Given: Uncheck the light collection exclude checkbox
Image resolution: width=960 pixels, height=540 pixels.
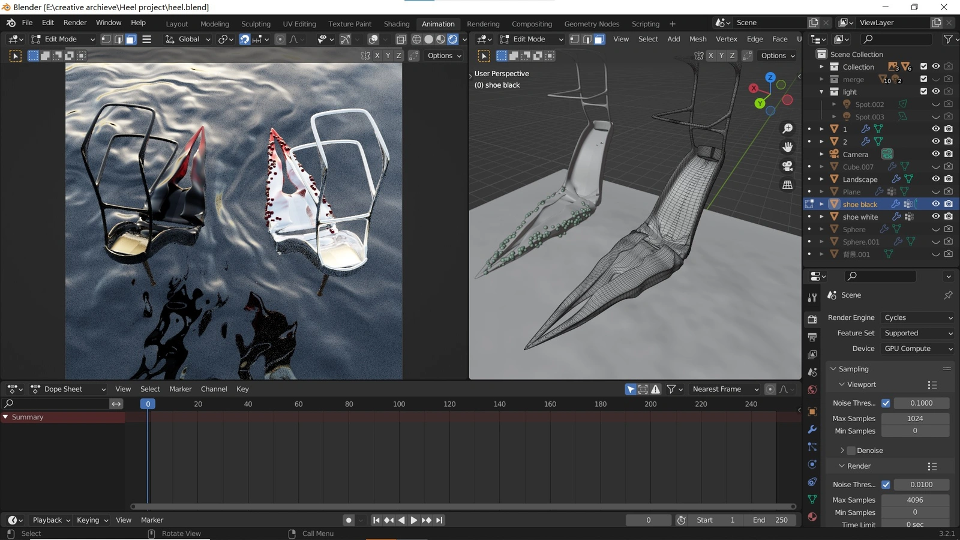Looking at the screenshot, I should coord(923,91).
